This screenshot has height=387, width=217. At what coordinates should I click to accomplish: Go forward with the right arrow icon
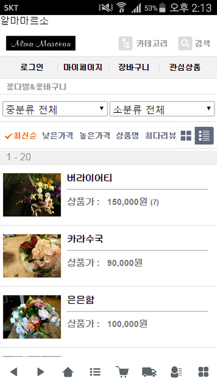[41, 372]
